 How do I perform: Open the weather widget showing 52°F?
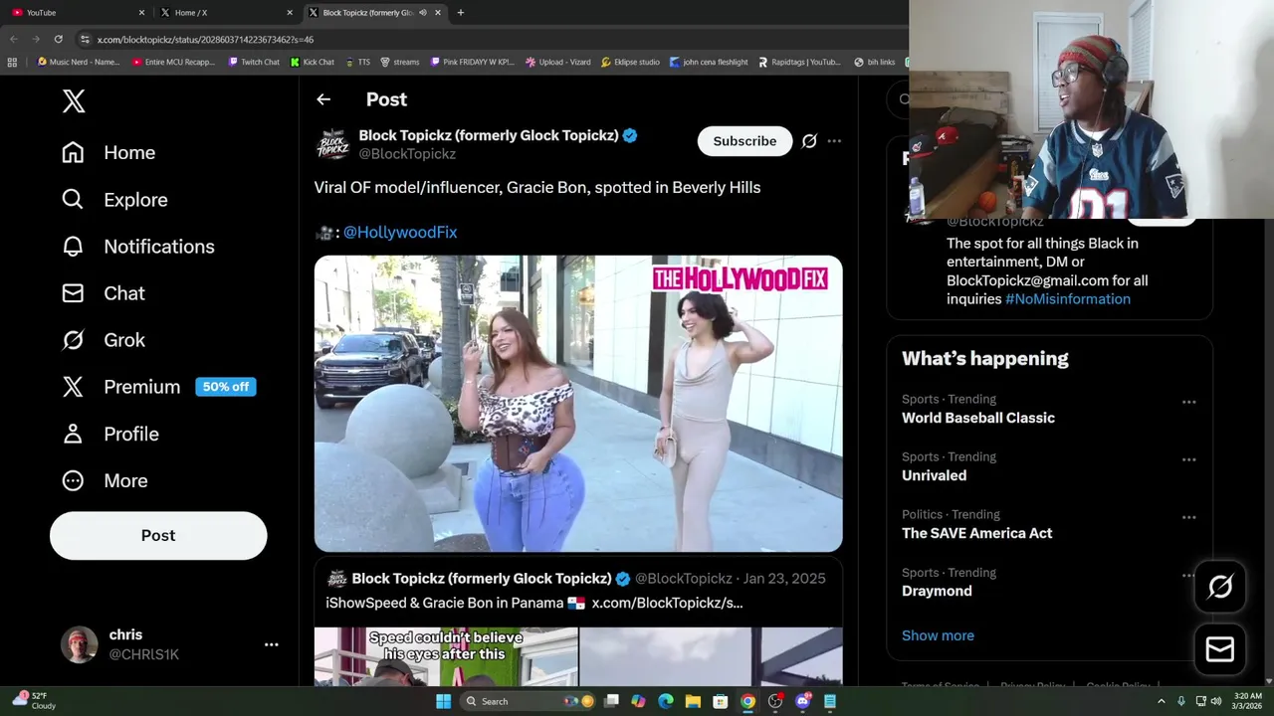coord(34,701)
